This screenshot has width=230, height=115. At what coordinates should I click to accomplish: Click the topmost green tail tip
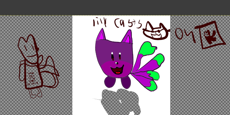pos(147,49)
